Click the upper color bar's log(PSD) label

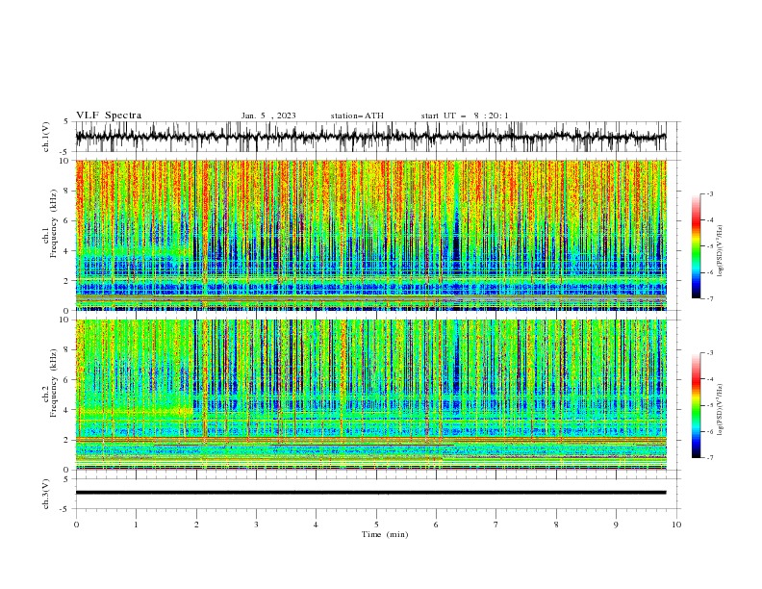coord(720,251)
